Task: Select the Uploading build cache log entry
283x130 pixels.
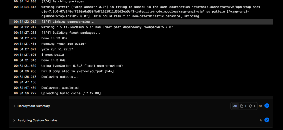Action: click(x=141, y=93)
